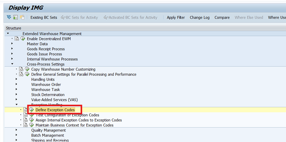Execute activity icon for Copy Warehouse Number Customizing
This screenshot has height=142, width=286.
(x=27, y=69)
